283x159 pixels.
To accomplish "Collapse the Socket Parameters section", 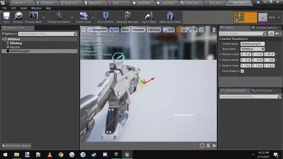I will point(220,39).
